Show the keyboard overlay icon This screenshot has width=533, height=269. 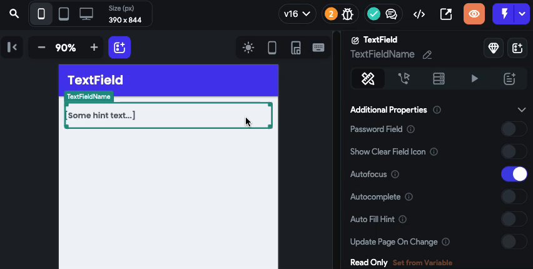coord(318,48)
